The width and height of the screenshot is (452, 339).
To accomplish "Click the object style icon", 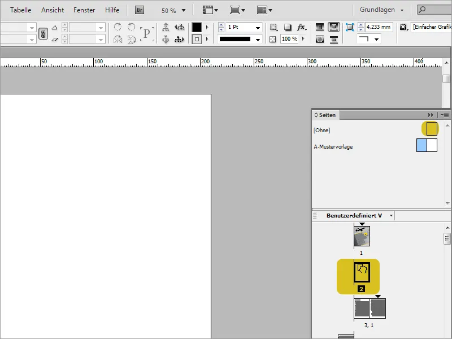I will [x=404, y=27].
